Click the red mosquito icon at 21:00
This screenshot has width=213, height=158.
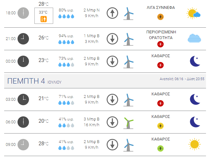160,44
